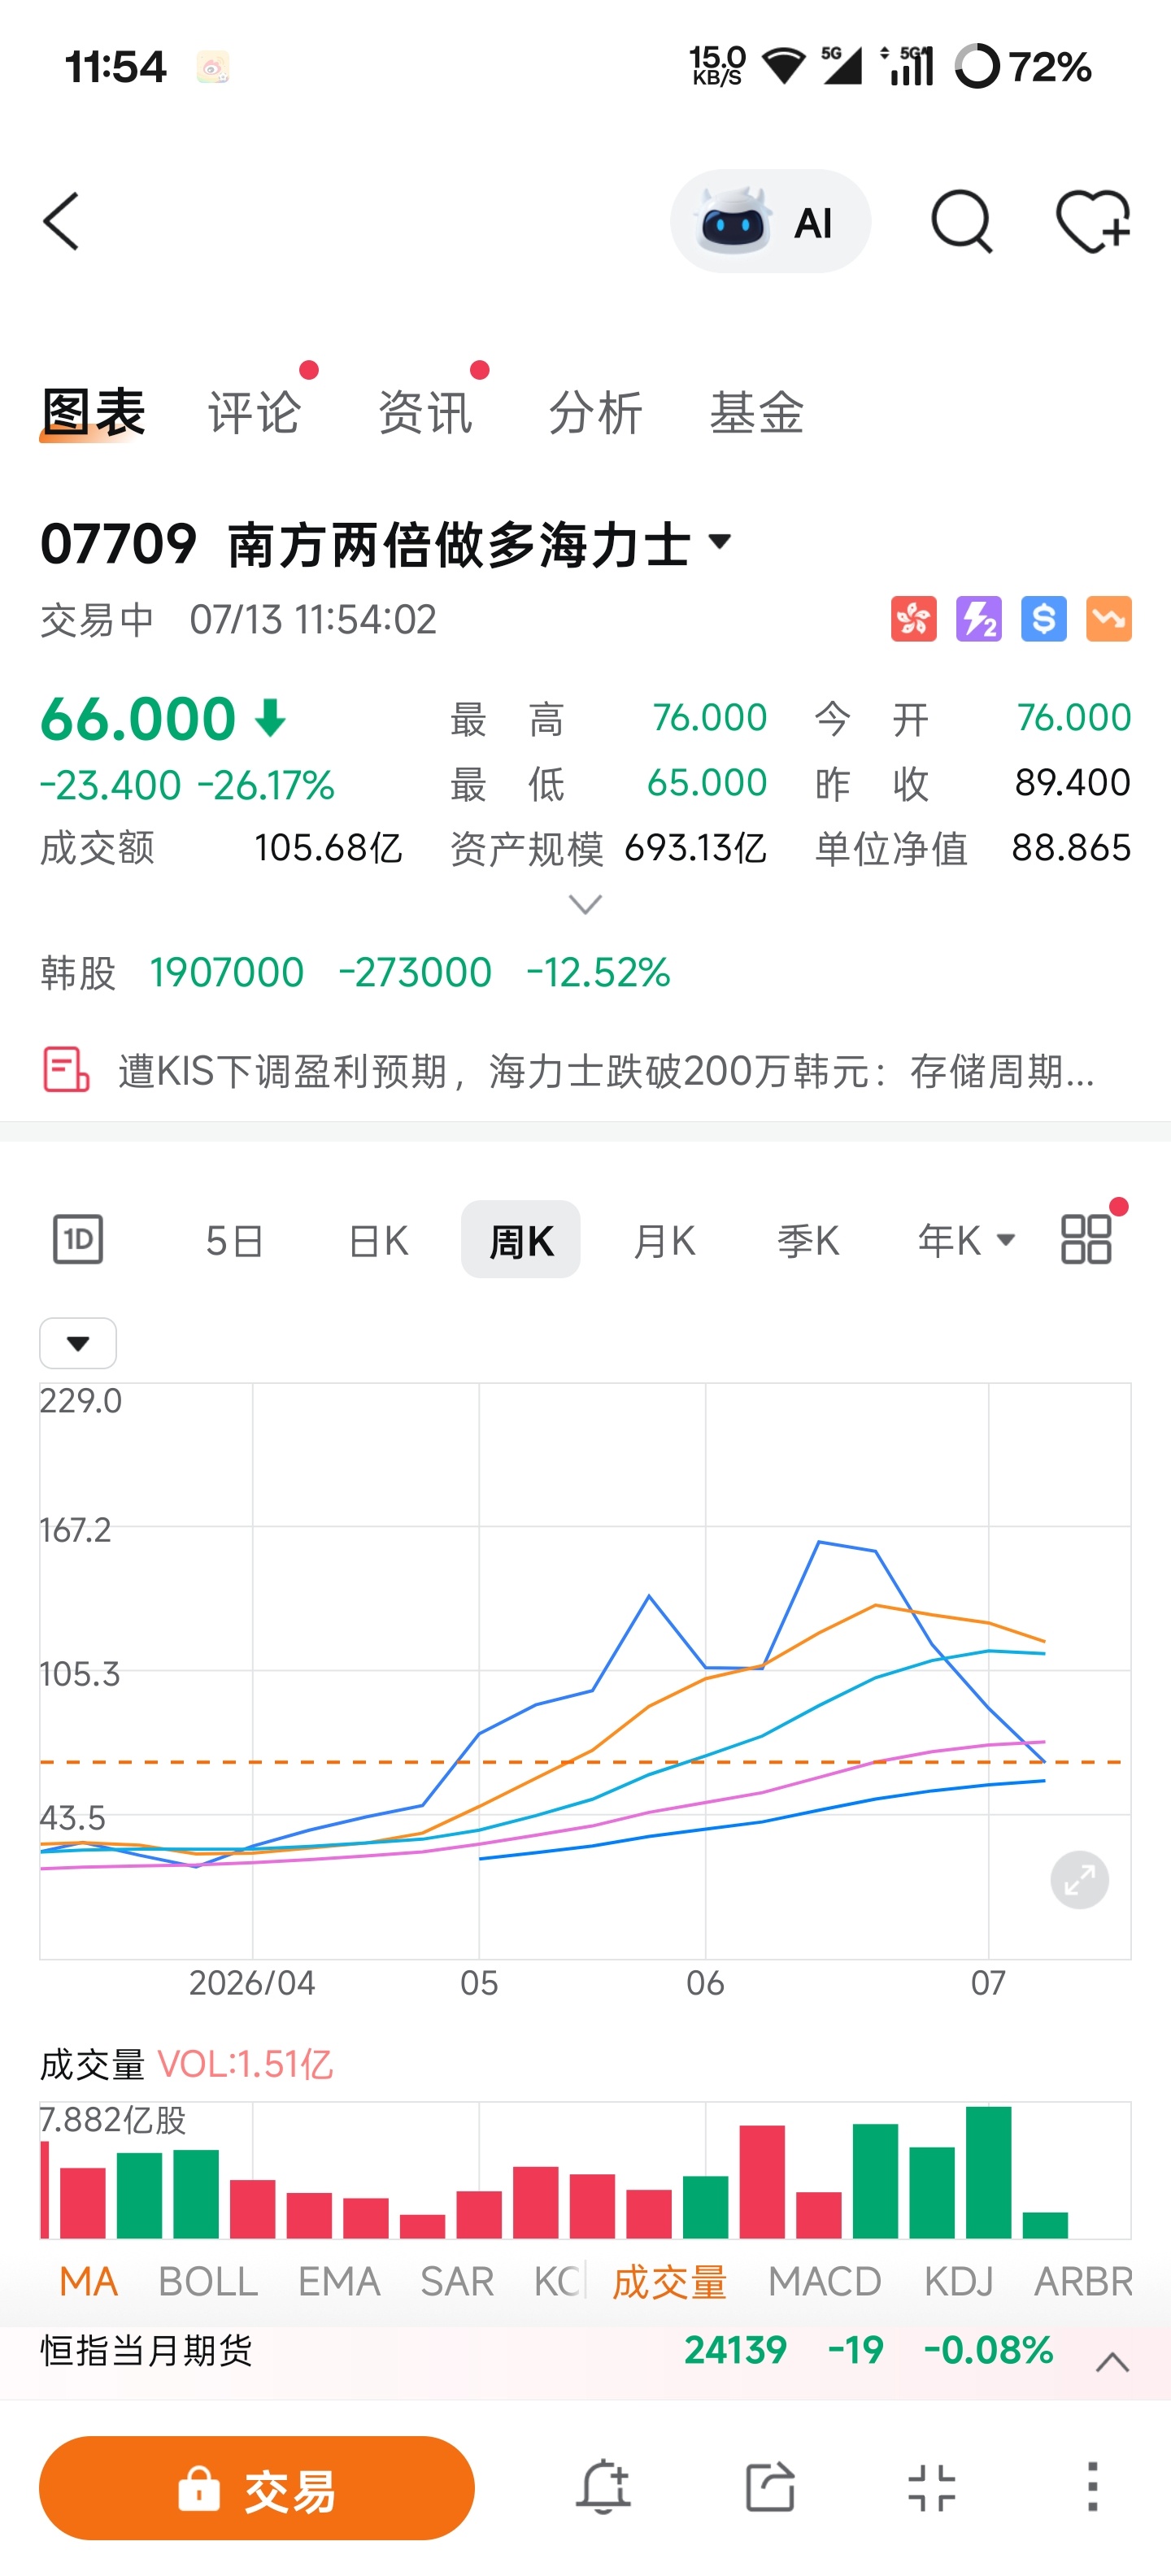The height and width of the screenshot is (2576, 1171).
Task: Select the 日K chart period
Action: (378, 1241)
